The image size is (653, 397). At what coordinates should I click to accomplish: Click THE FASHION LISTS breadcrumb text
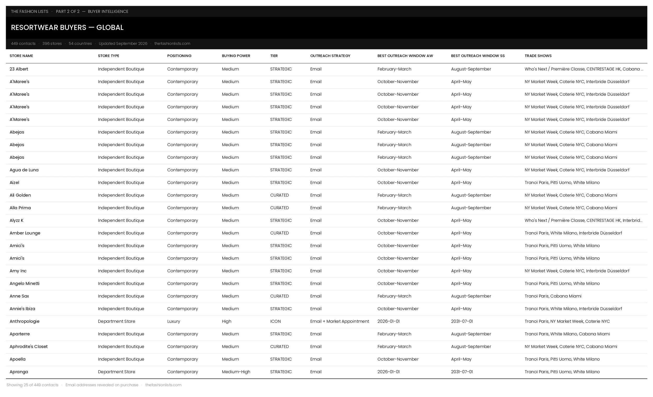coord(30,11)
